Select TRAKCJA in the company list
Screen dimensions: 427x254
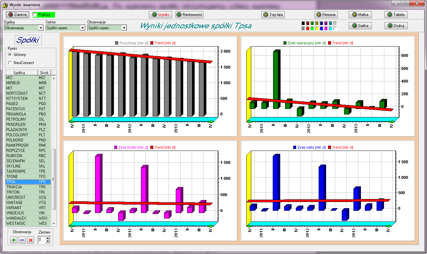(28, 187)
